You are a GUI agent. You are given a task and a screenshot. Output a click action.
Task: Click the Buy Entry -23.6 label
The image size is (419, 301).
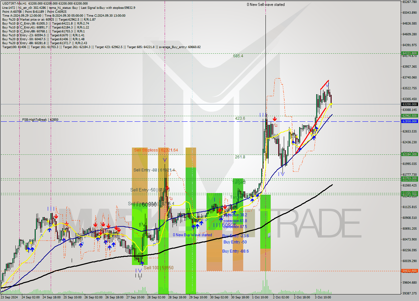(235, 236)
